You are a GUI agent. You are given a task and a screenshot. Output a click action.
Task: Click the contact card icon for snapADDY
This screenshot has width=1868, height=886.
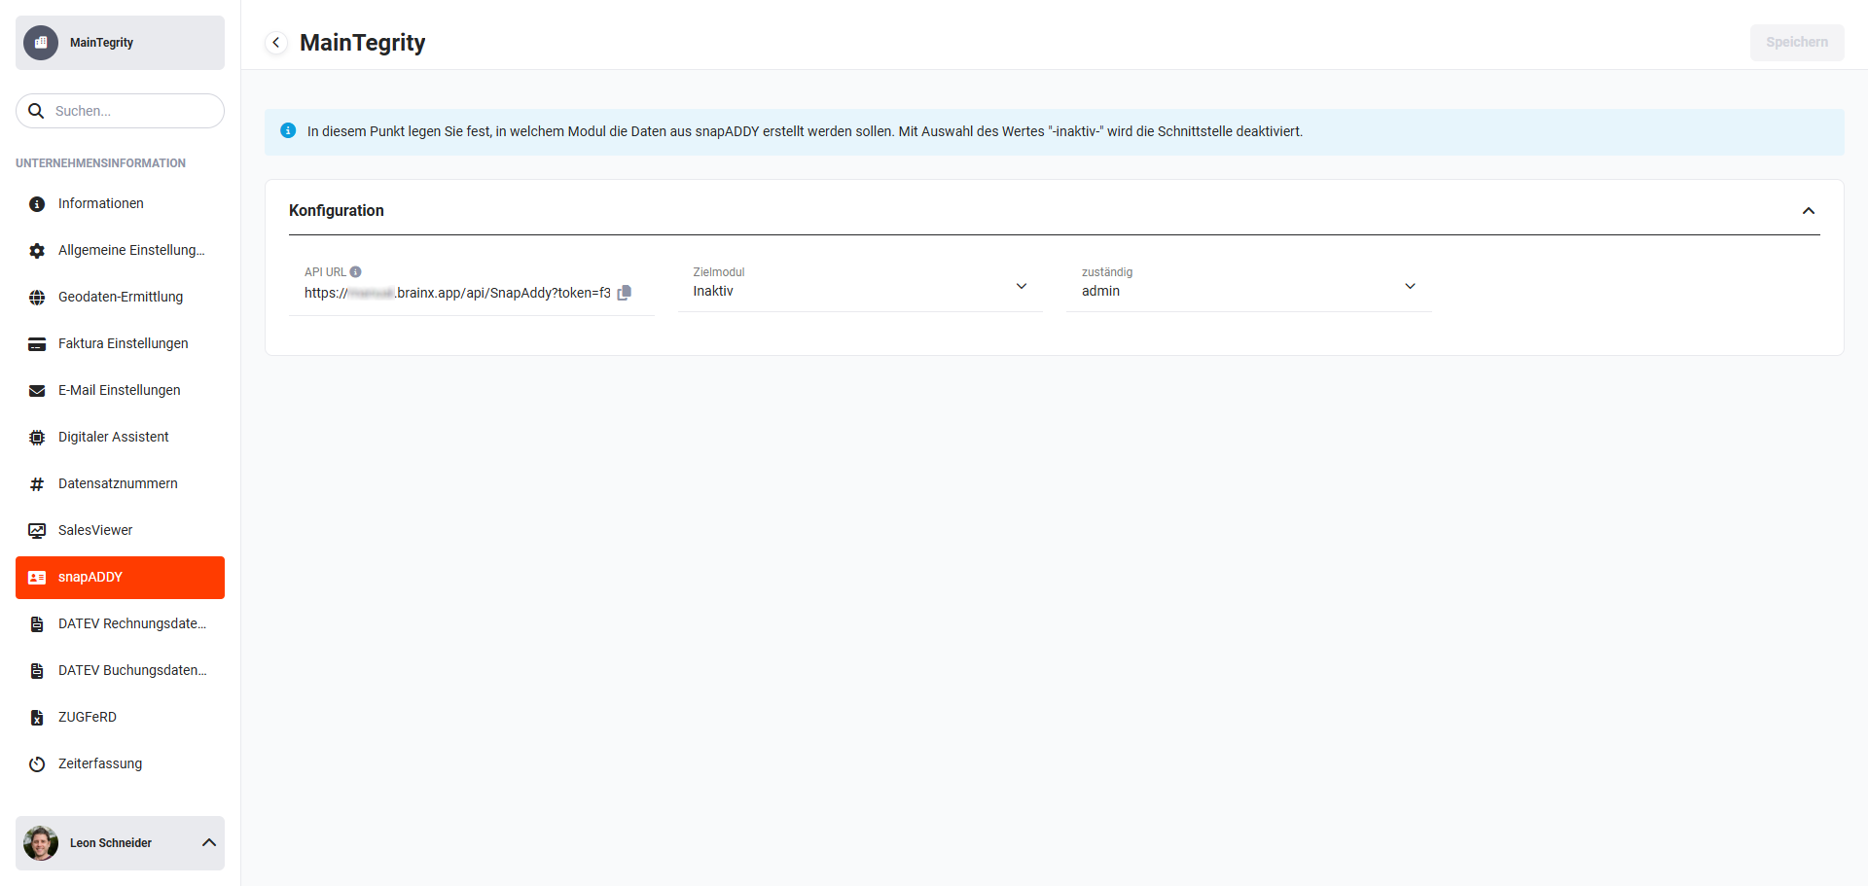pos(37,578)
